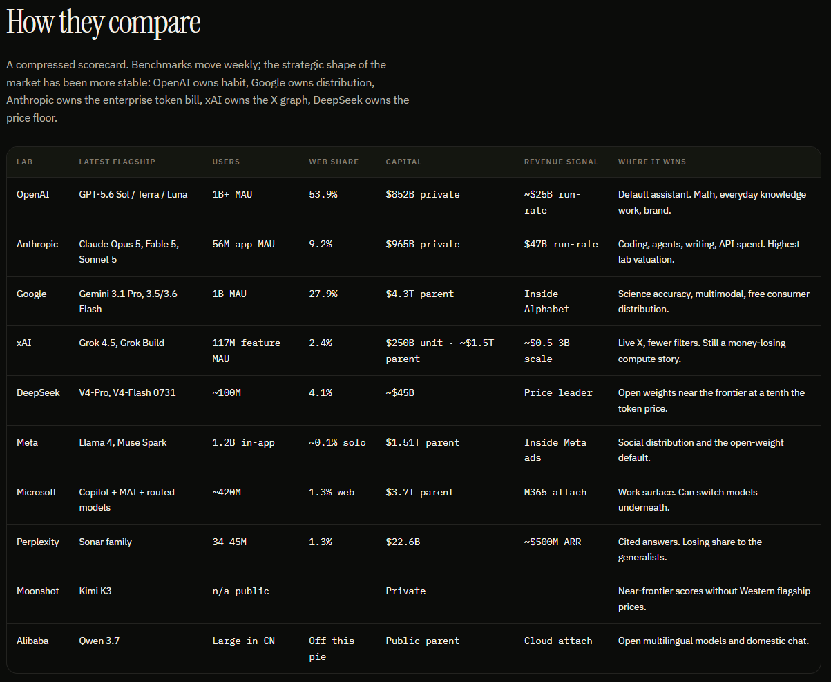Click the '~100M' users value

[x=227, y=392]
